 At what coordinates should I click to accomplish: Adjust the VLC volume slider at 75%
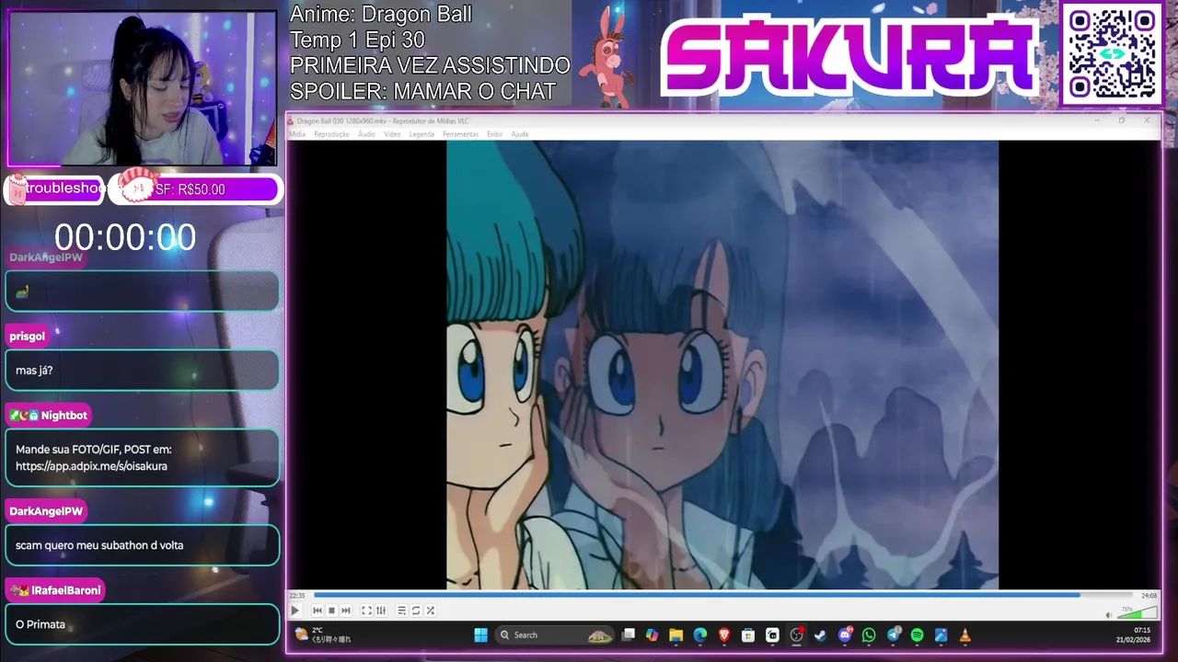[x=1138, y=612]
